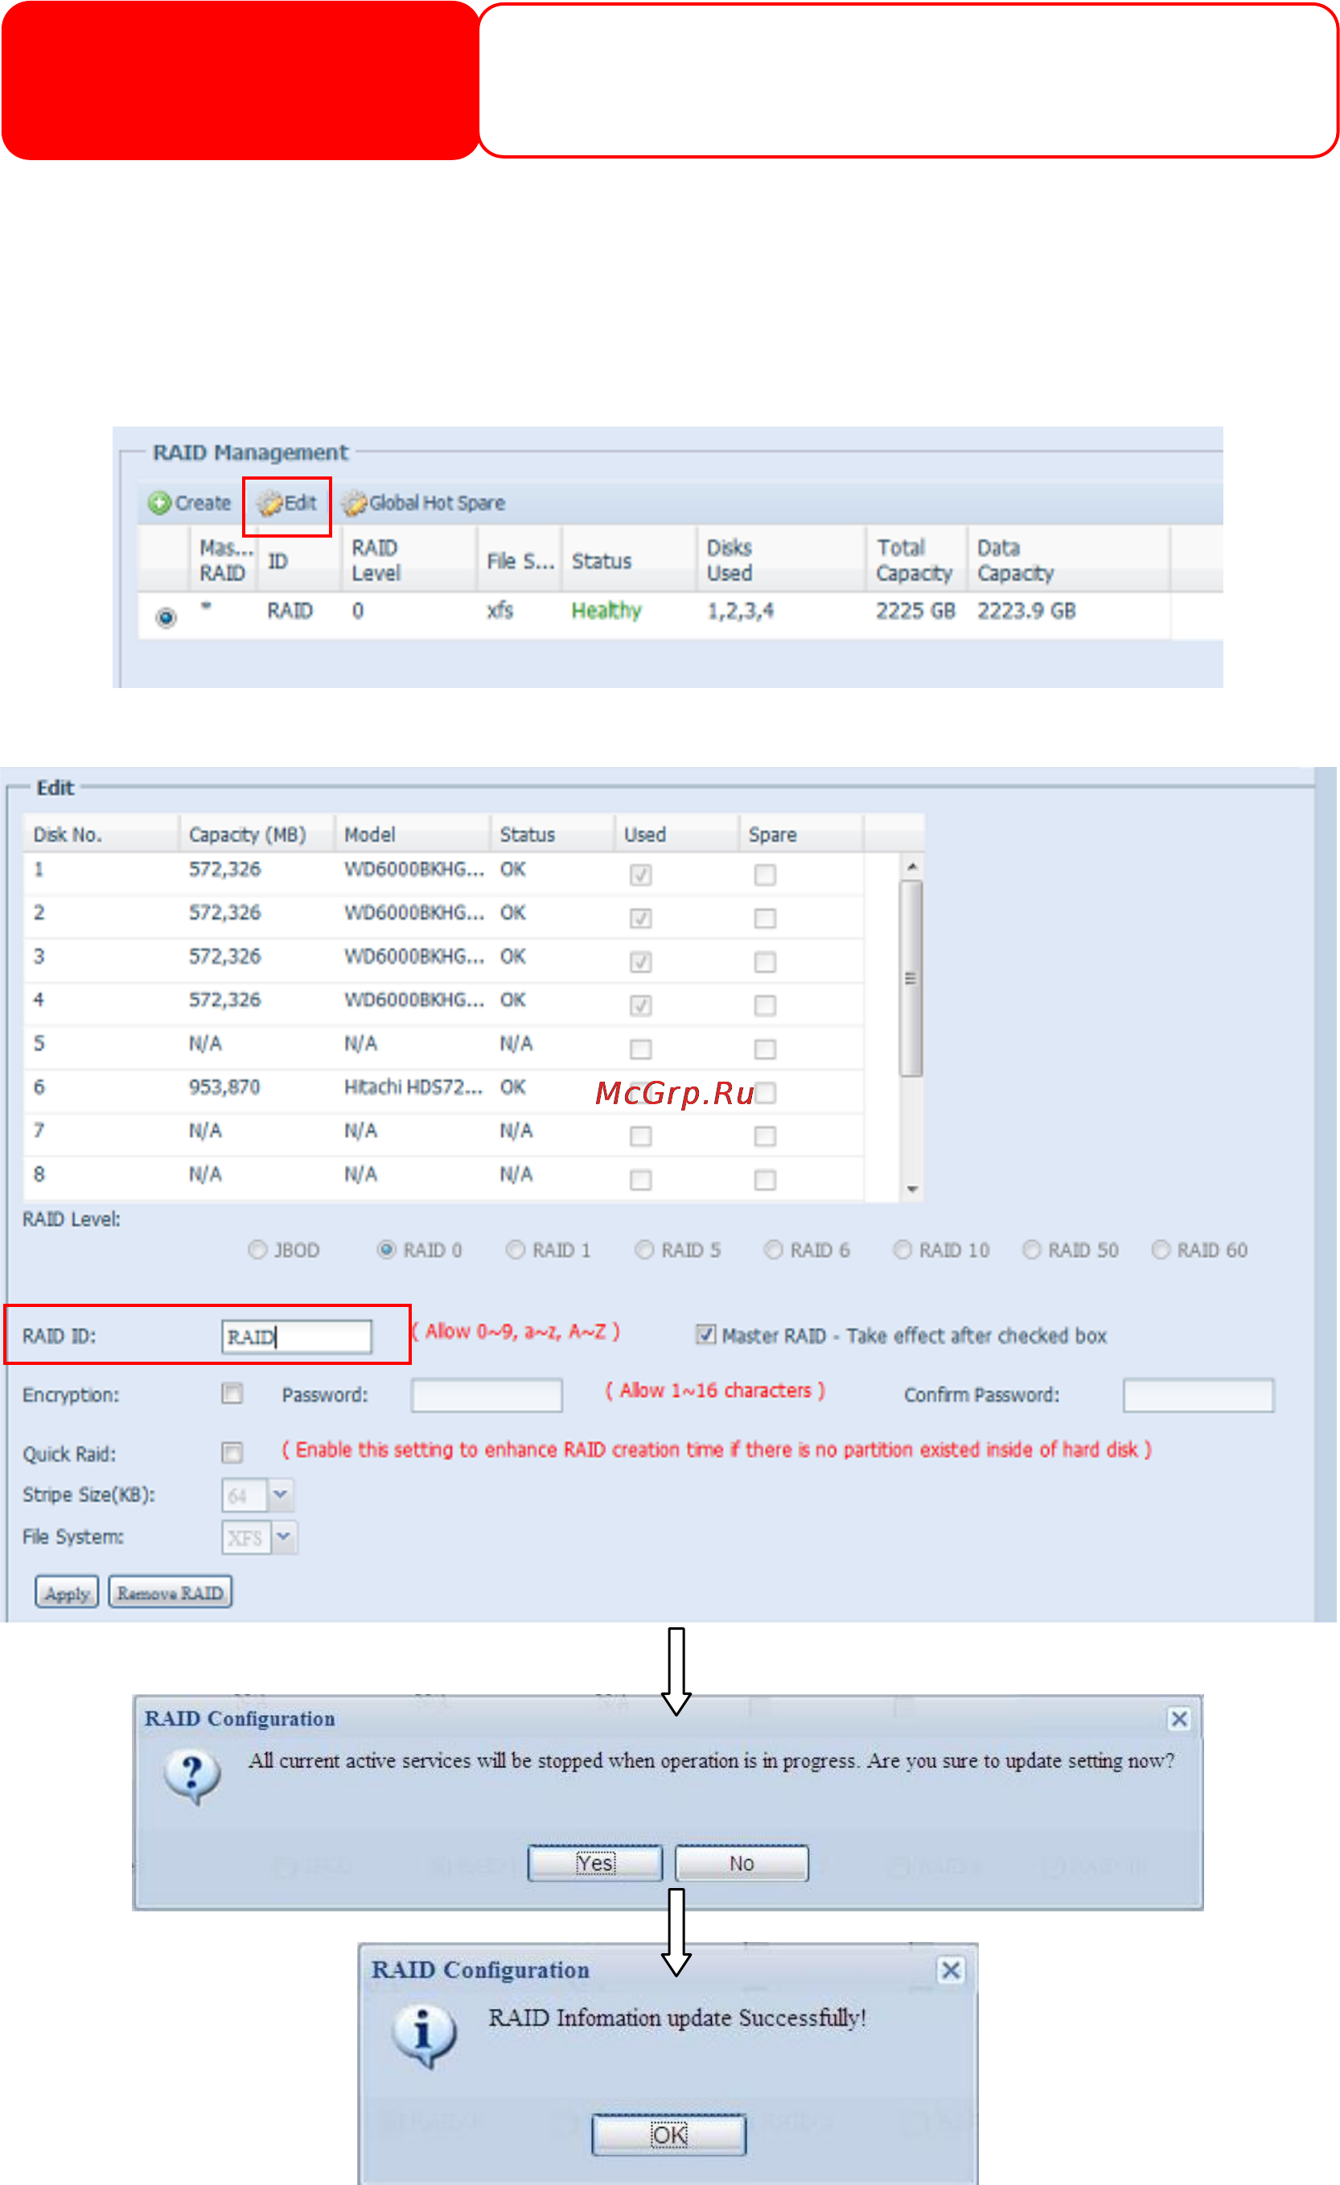This screenshot has width=1340, height=2185.
Task: Open the File System dropdown
Action: (284, 1537)
